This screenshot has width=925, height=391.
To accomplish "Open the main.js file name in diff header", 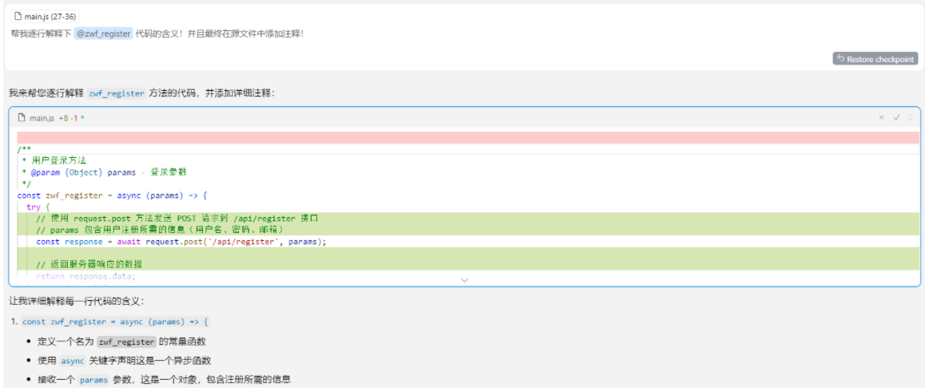I will tap(42, 118).
